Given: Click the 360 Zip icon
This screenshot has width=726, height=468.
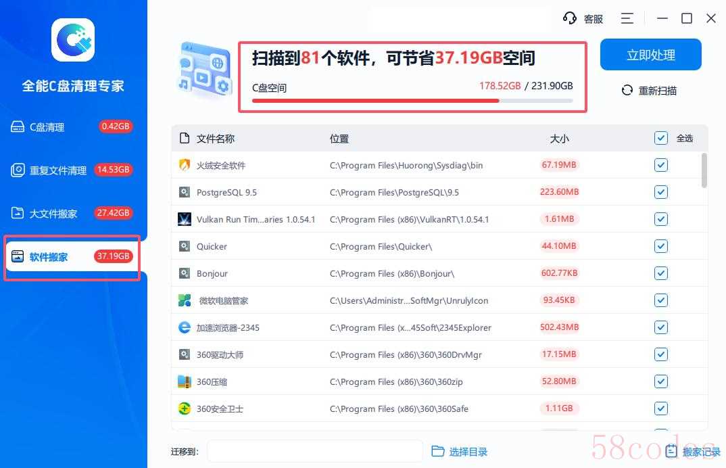Looking at the screenshot, I should (184, 381).
